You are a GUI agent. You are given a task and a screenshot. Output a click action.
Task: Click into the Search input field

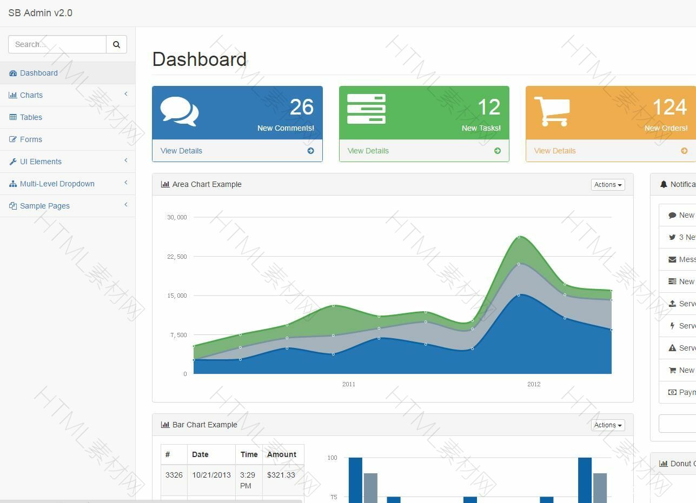57,44
